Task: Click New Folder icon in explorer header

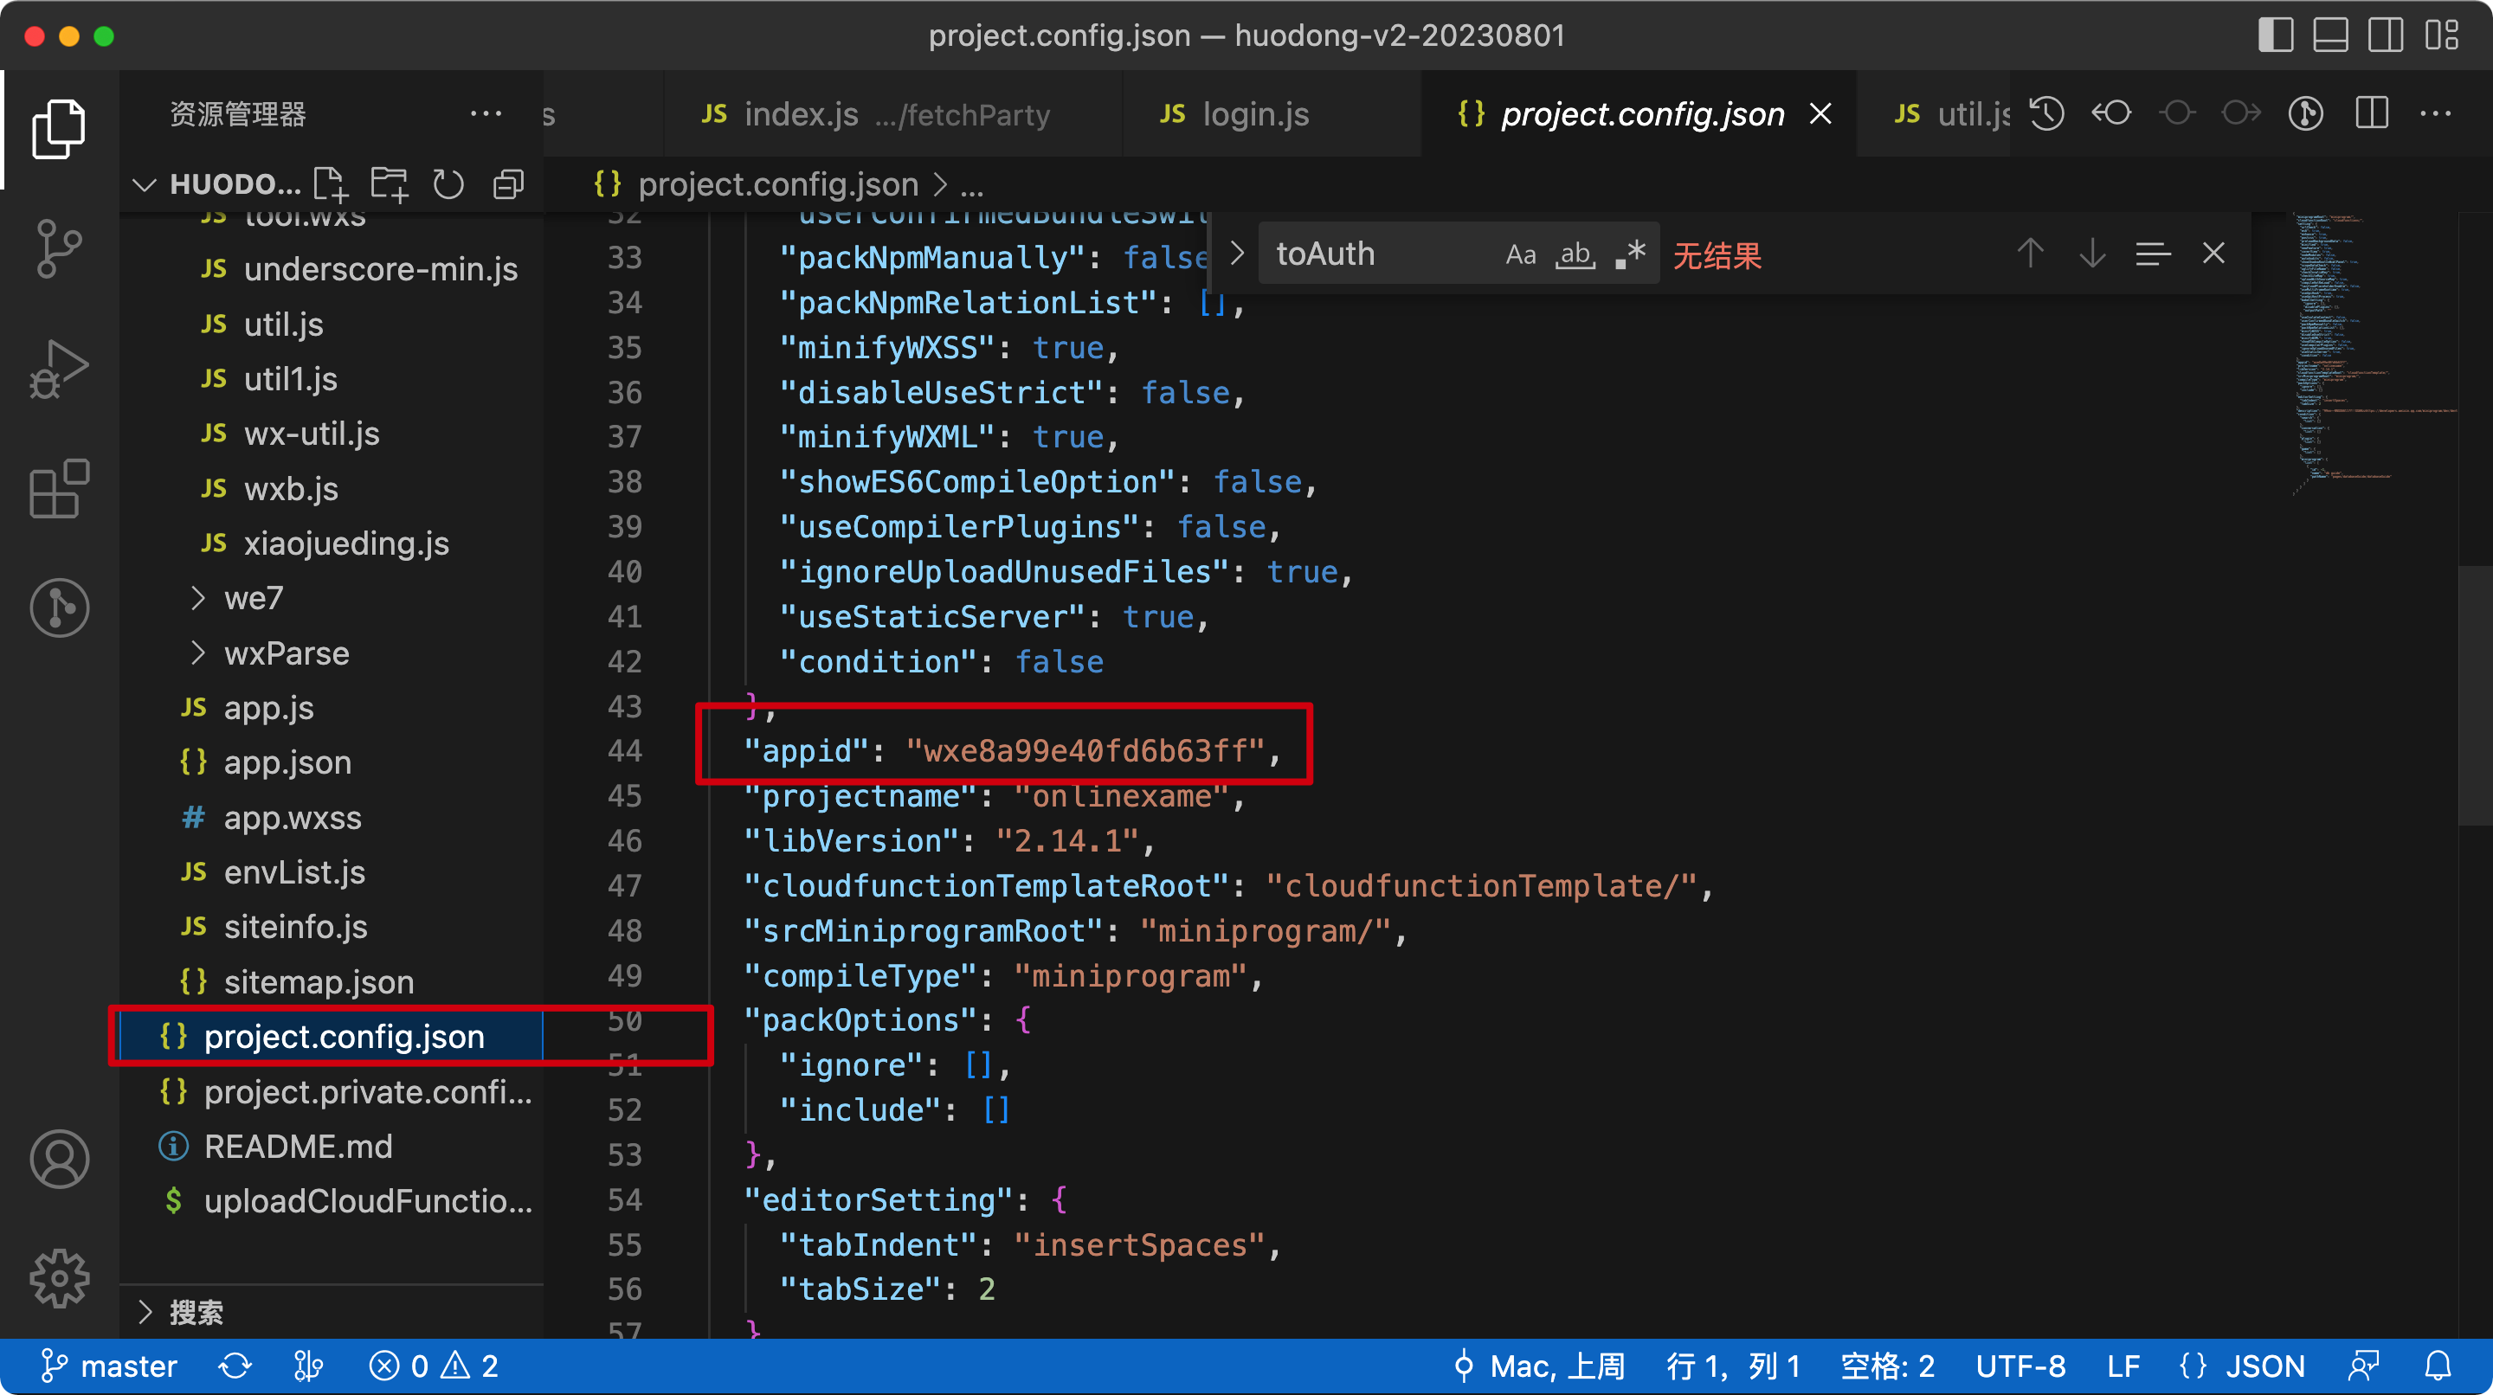Action: coord(389,183)
